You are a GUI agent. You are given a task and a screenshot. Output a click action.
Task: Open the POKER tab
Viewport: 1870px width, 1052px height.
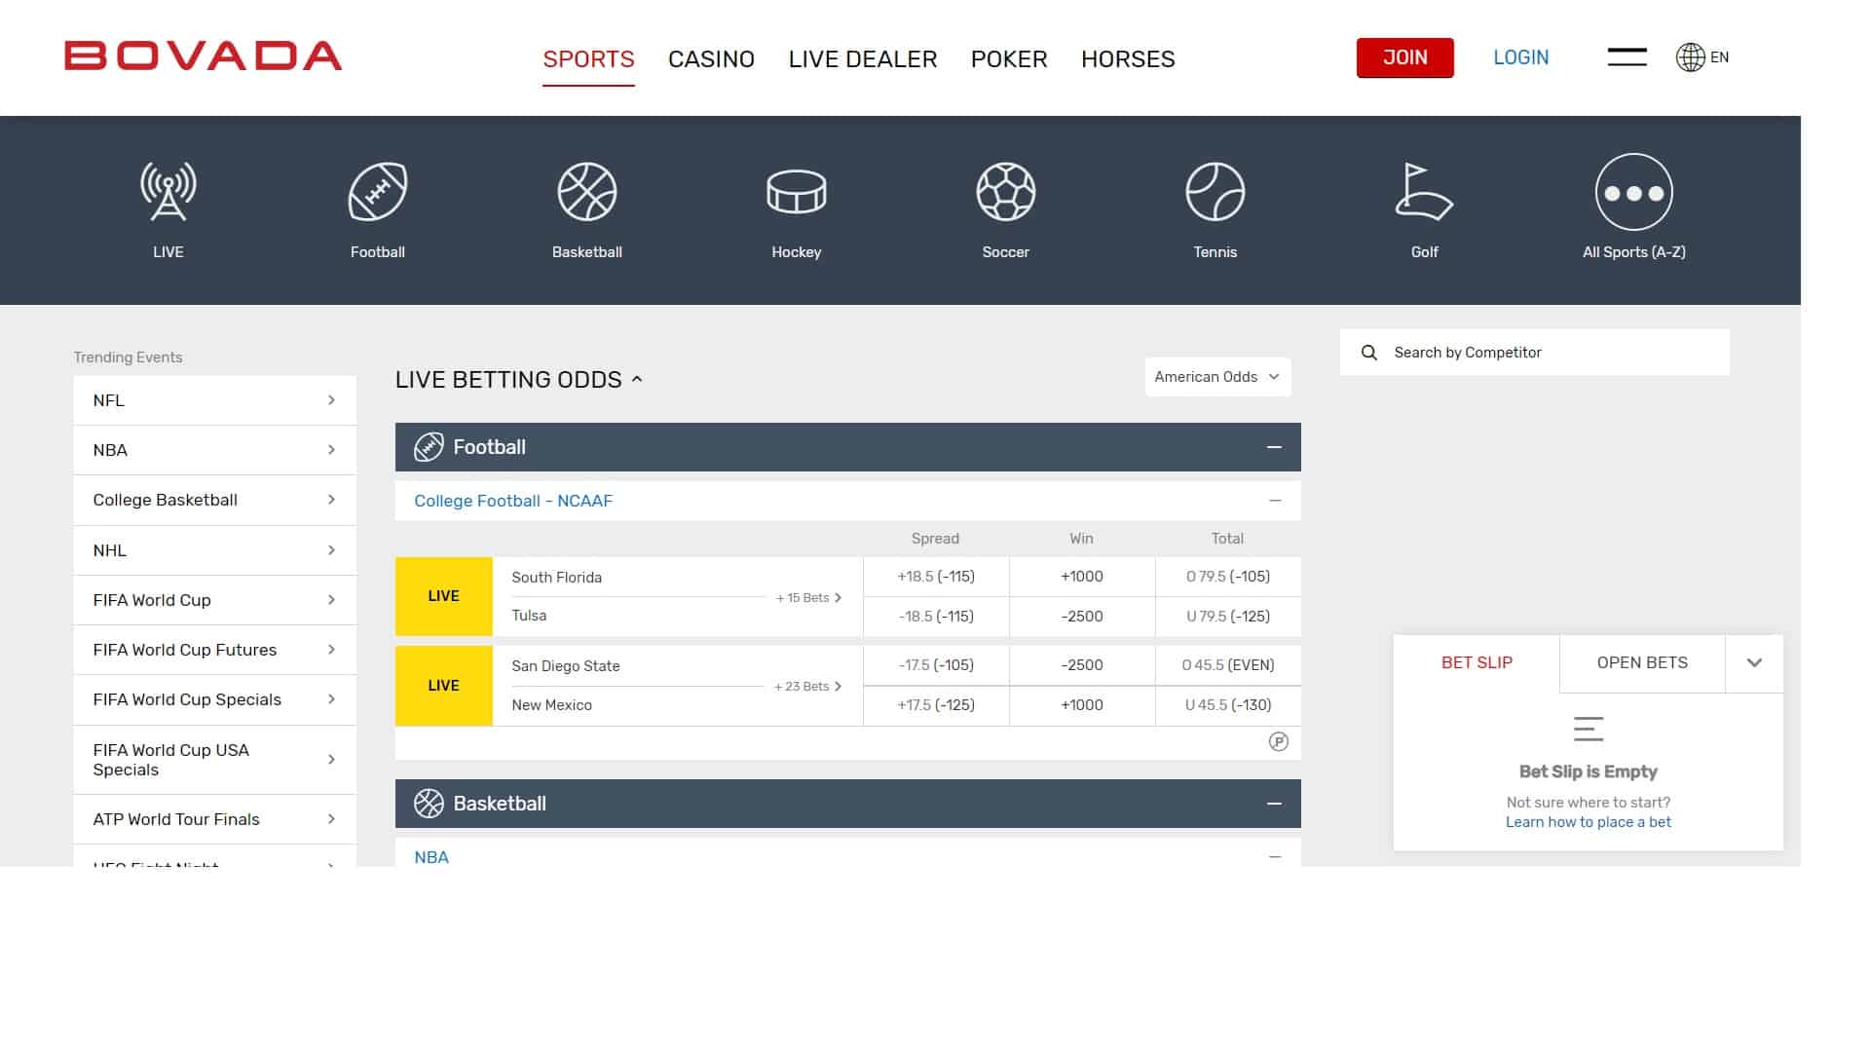pyautogui.click(x=1009, y=59)
